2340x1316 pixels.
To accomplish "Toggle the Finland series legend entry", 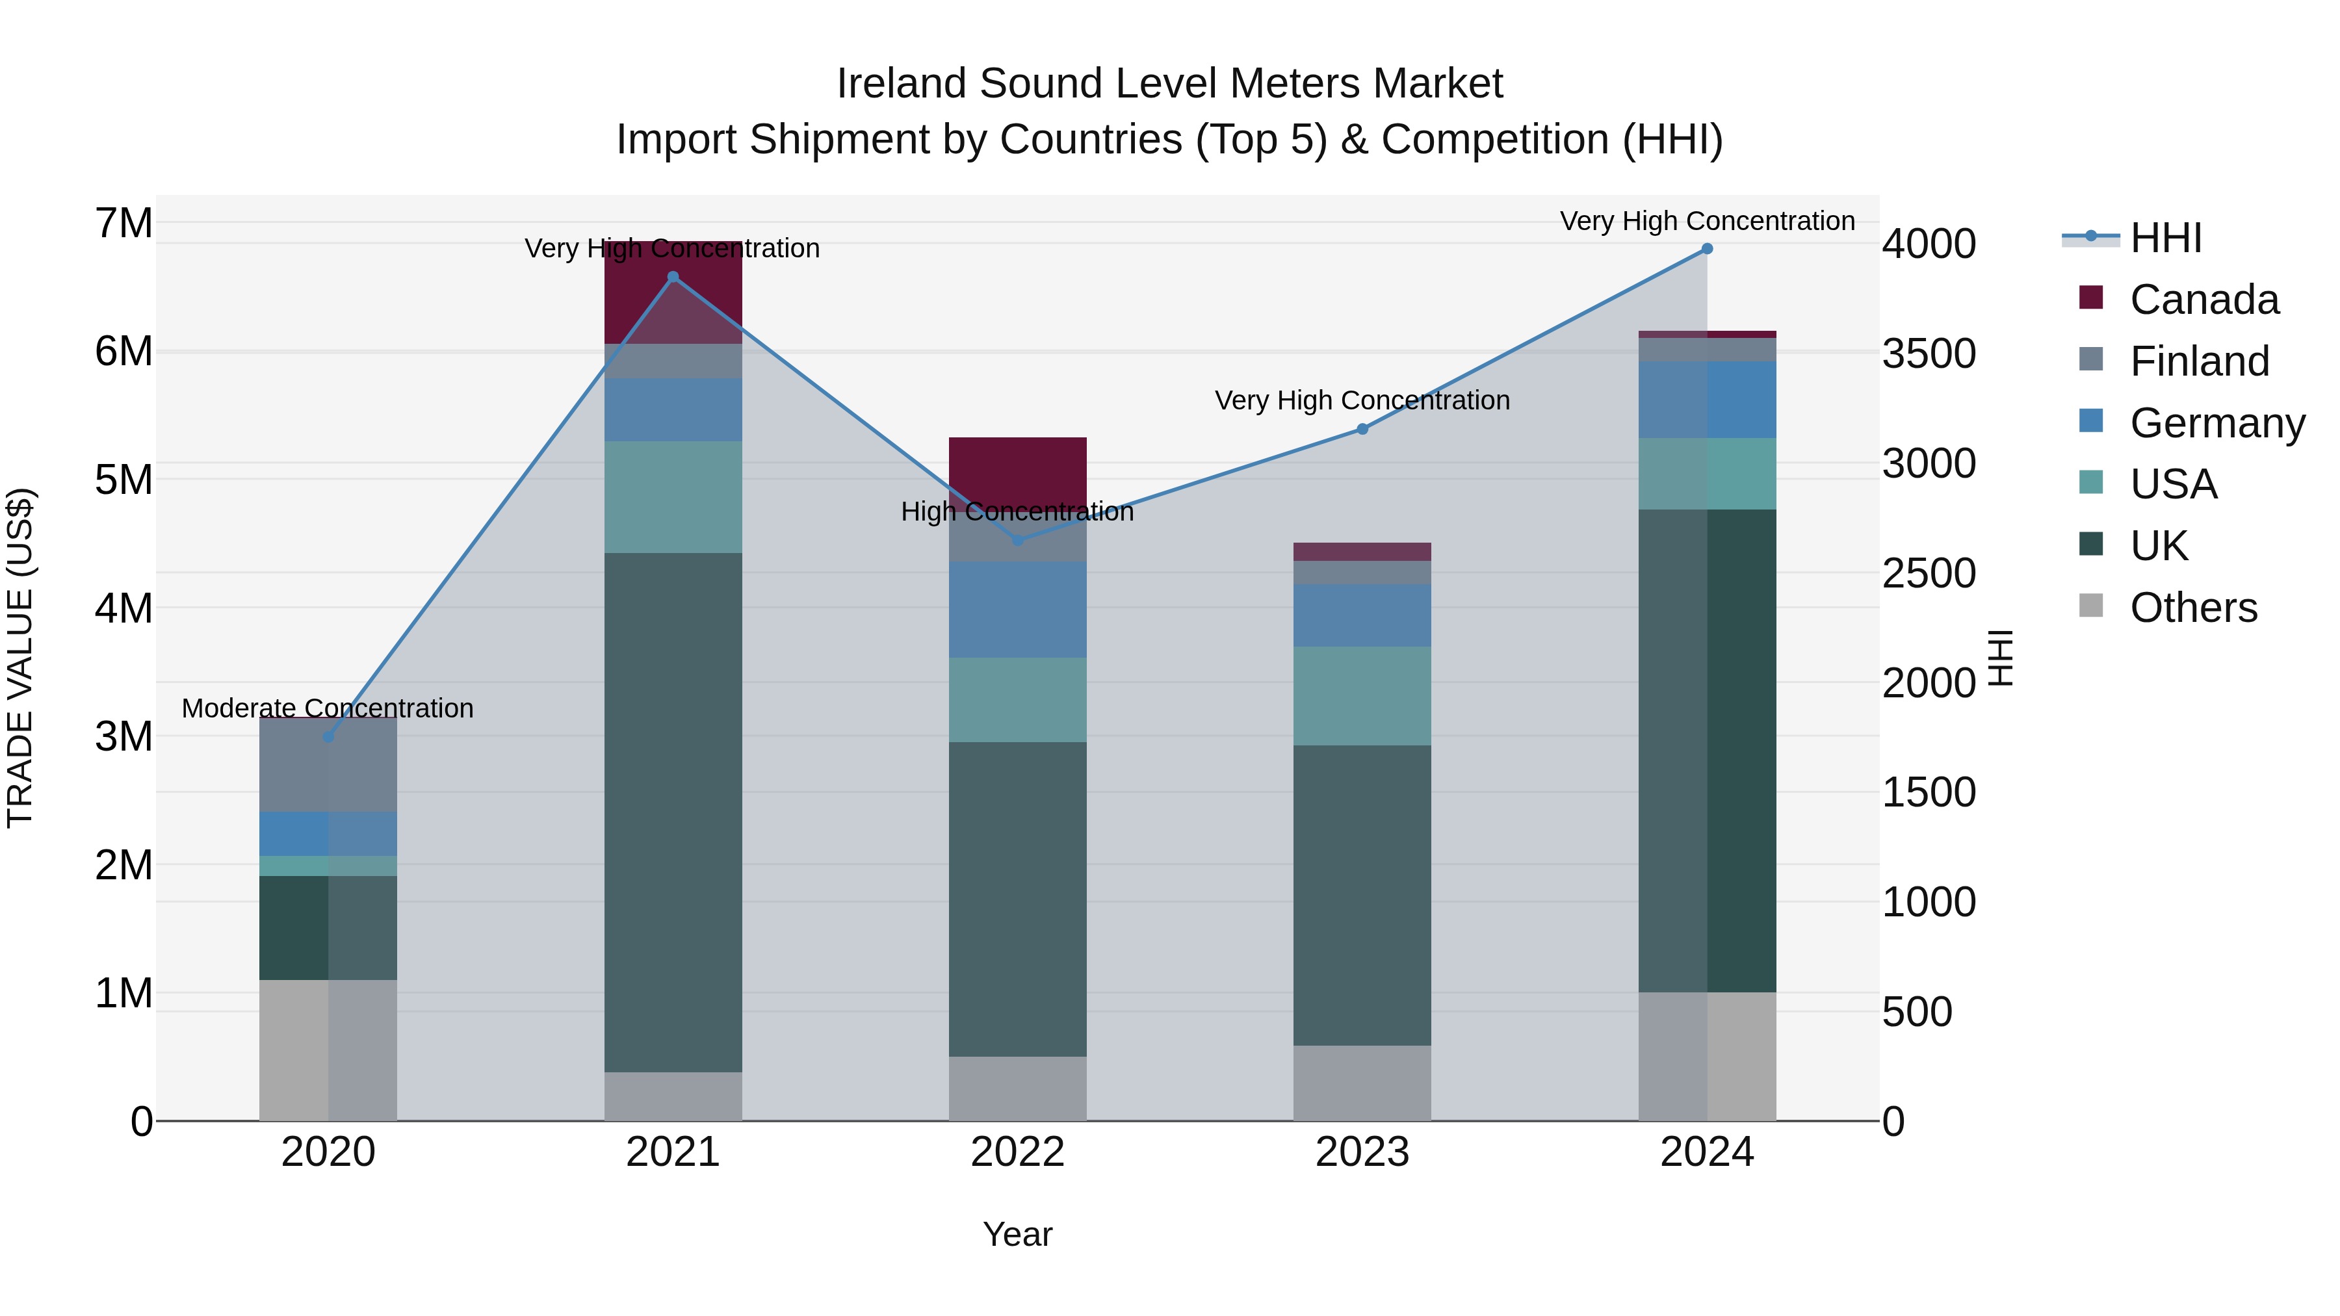I will [2174, 361].
